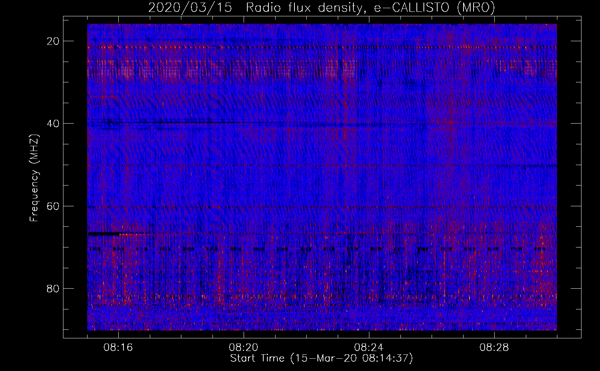Click the date '2020/03/15' in the title
Viewport: 600px width, 371px height.
190,8
